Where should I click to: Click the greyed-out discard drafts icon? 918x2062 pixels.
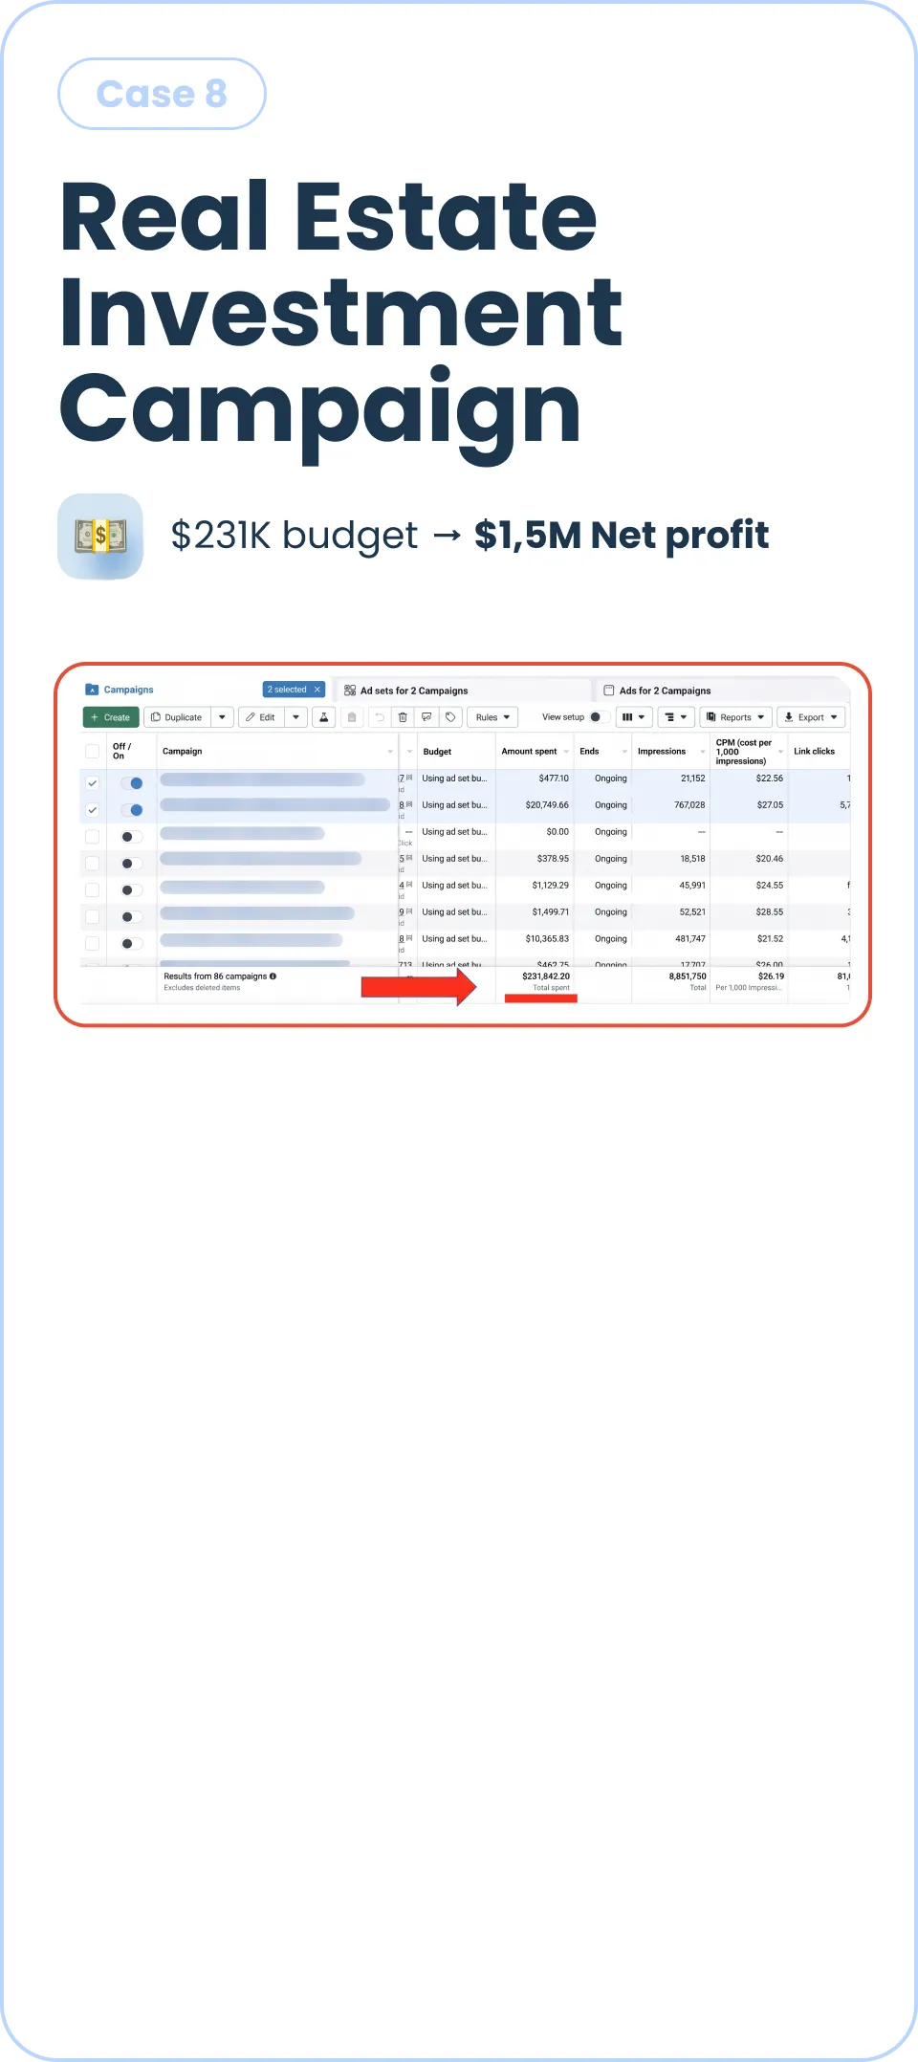[x=352, y=717]
